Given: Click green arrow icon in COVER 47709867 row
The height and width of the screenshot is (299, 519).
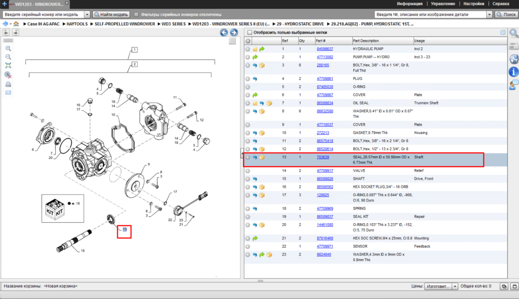Looking at the screenshot, I should click(x=255, y=95).
